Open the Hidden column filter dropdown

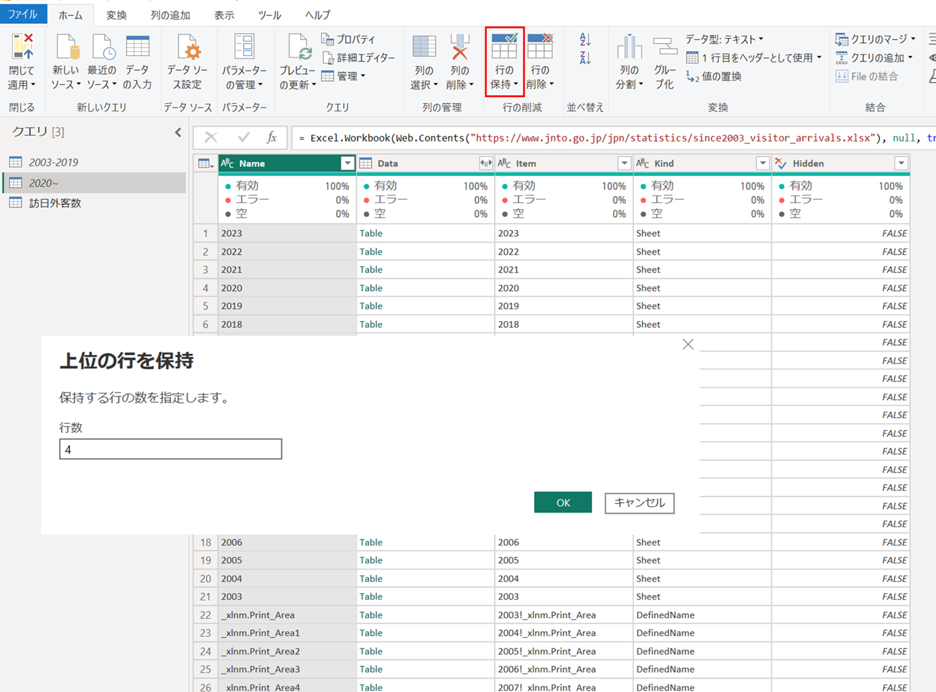tap(901, 163)
